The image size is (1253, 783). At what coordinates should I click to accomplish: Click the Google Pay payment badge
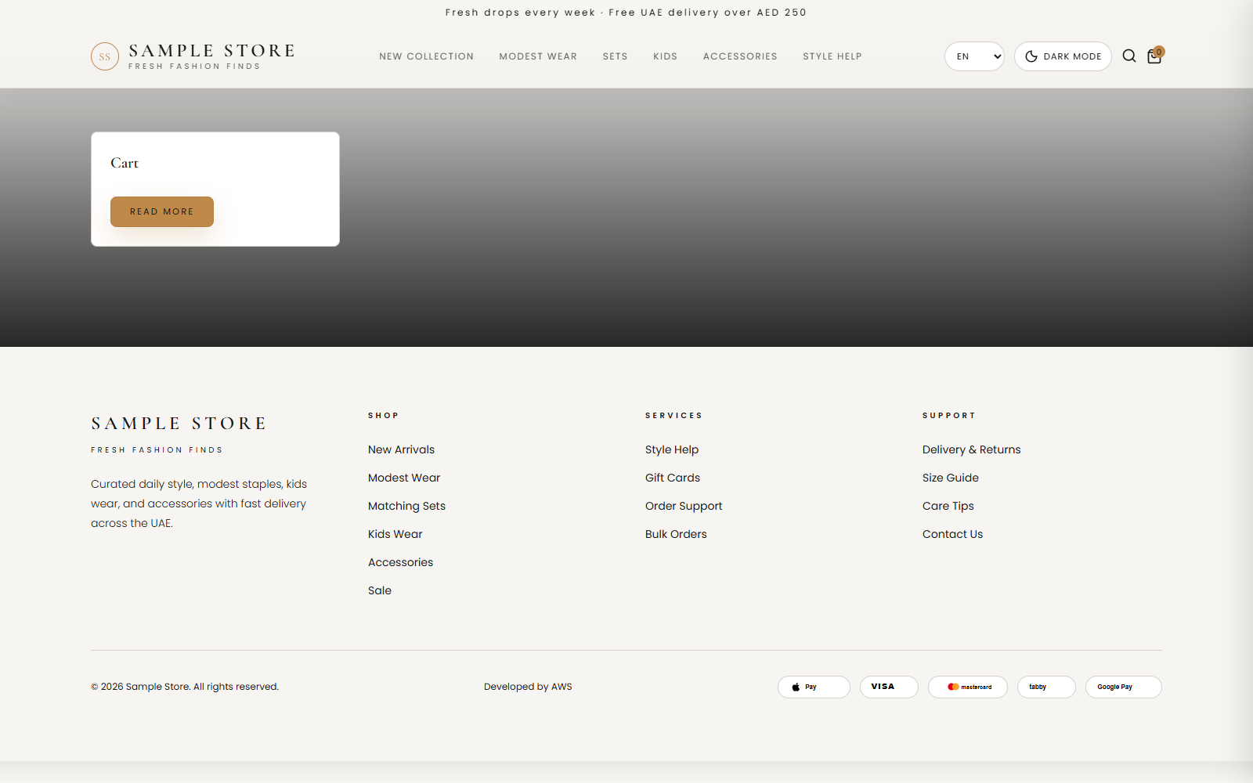coord(1124,687)
